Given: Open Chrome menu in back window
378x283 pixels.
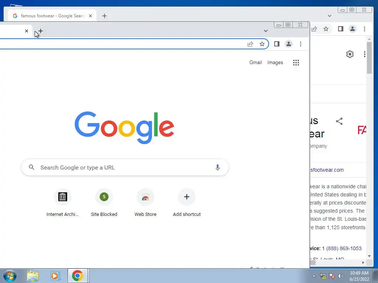Looking at the screenshot, I should 364,29.
